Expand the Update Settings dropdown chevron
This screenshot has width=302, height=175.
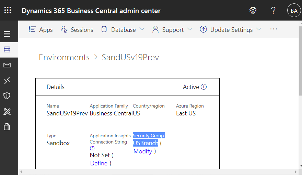click(258, 29)
